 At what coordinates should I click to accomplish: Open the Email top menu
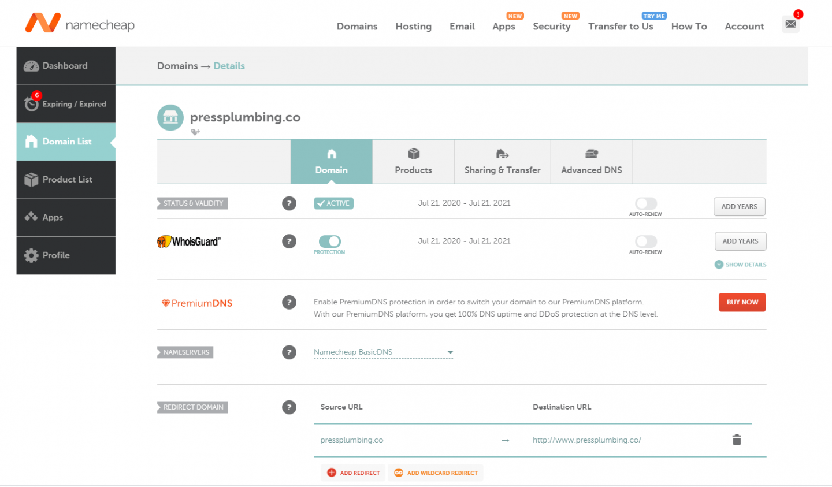462,26
